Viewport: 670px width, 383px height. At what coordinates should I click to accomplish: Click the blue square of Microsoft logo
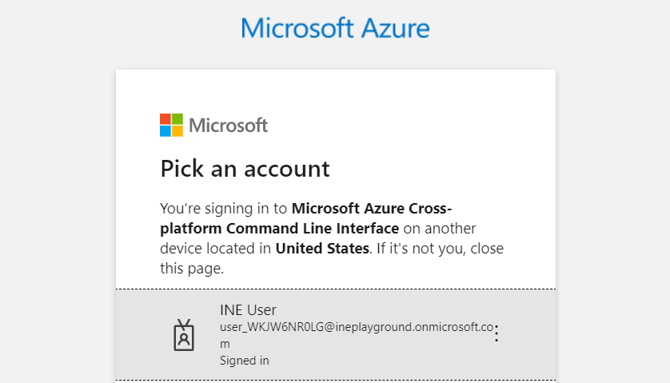[166, 131]
